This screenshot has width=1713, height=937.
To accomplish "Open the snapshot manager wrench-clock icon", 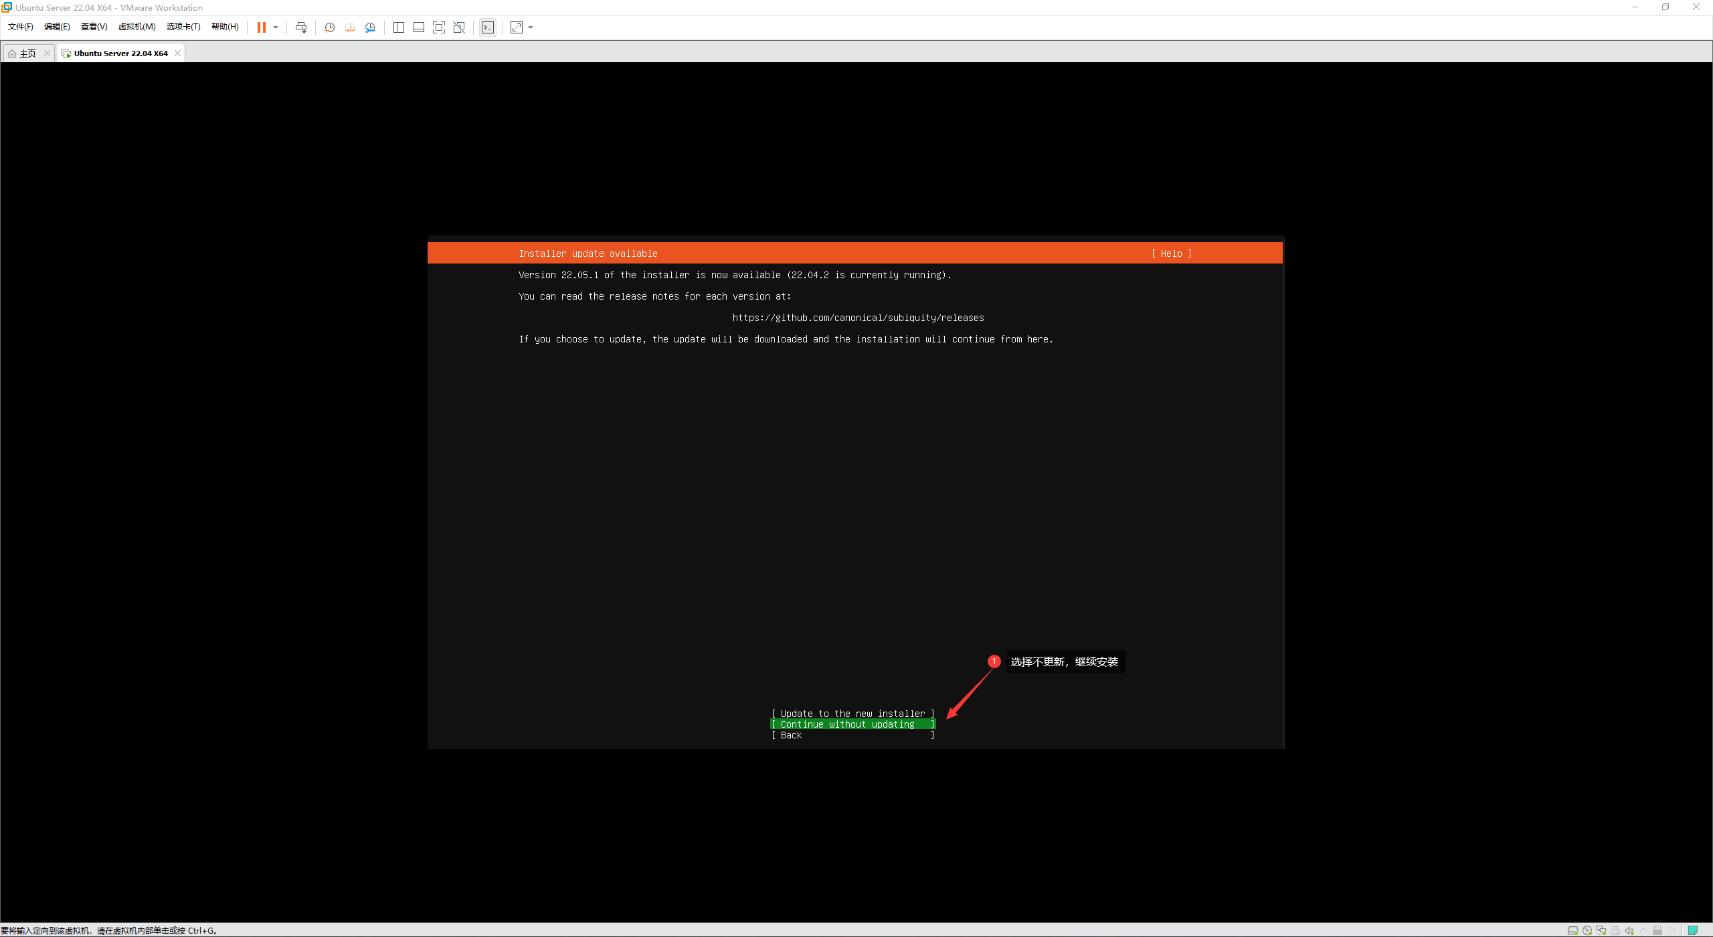I will click(370, 27).
